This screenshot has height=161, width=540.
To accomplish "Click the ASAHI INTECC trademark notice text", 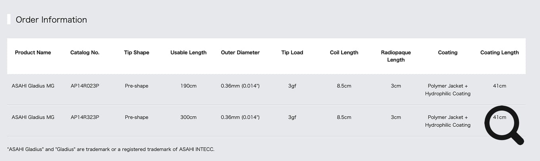I will tap(111, 149).
